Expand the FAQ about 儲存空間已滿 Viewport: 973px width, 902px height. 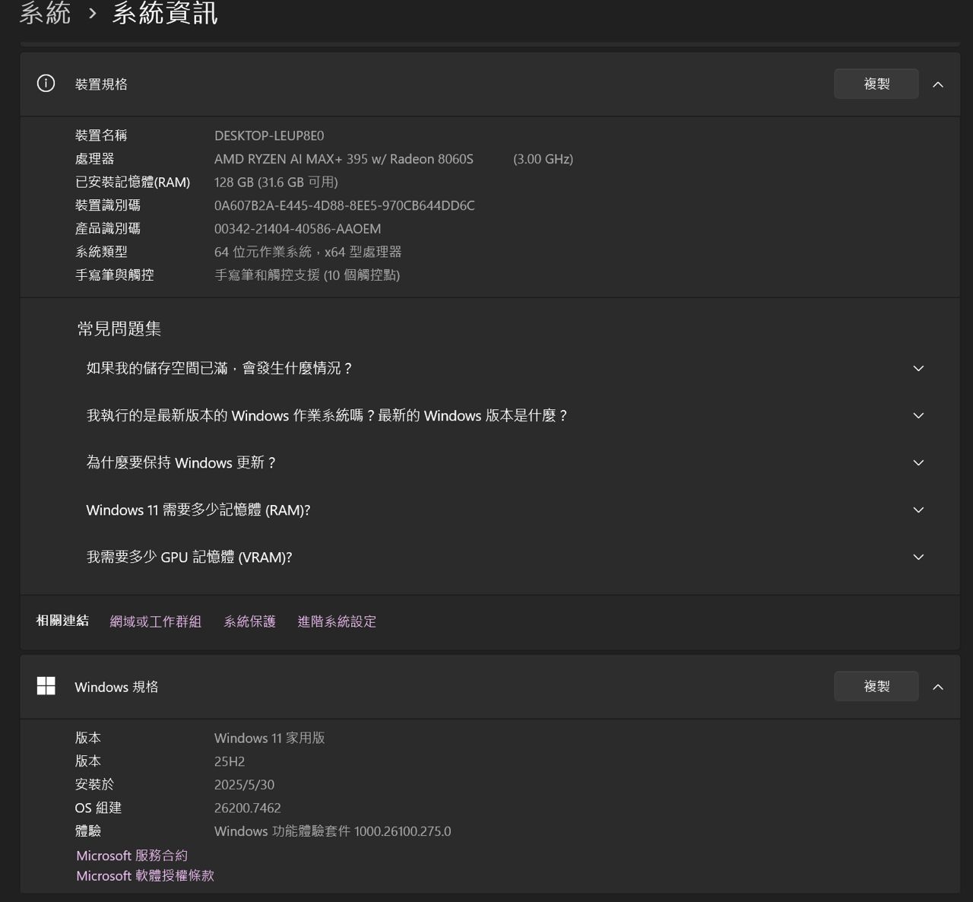click(x=918, y=369)
